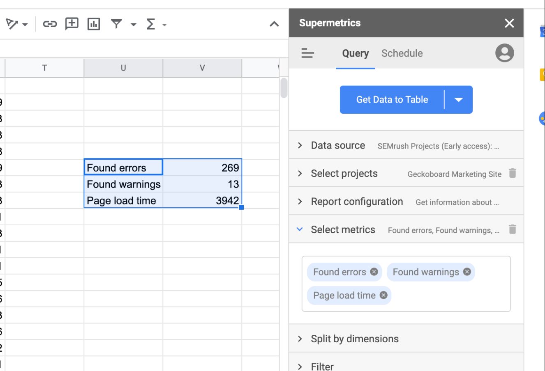Image resolution: width=545 pixels, height=371 pixels.
Task: Click the insert comment icon
Action: (x=72, y=24)
